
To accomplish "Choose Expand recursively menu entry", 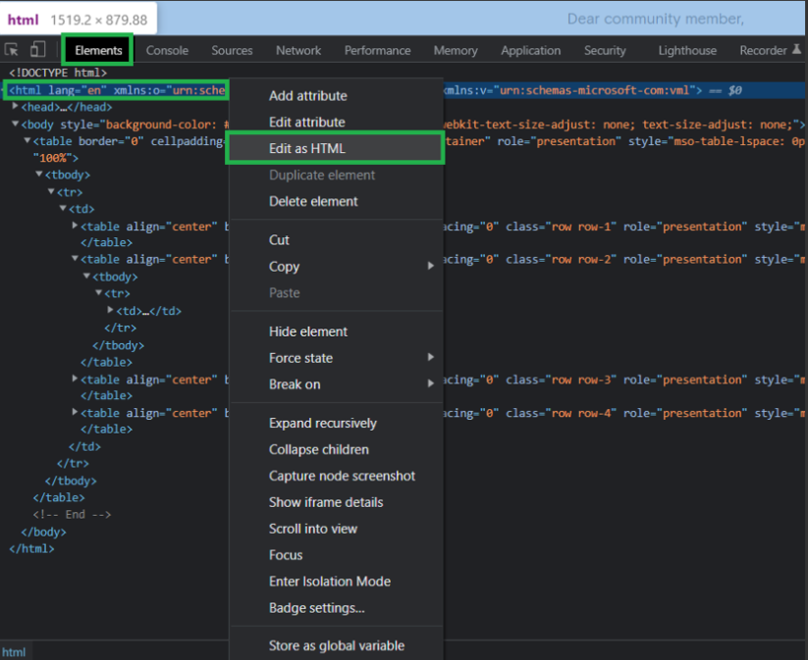I will (322, 423).
